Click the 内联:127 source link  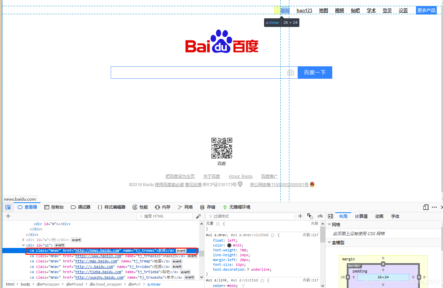coord(310,235)
